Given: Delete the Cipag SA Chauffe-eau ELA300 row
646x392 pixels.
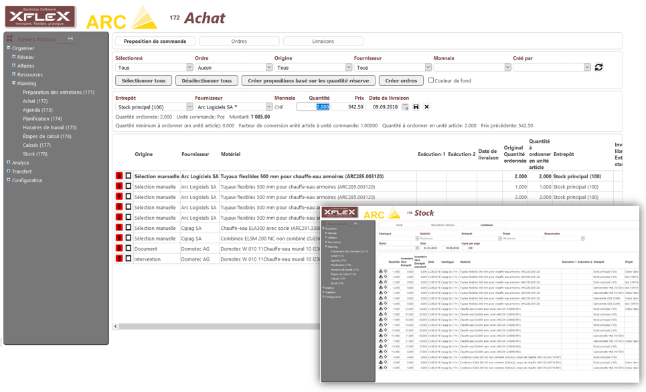Looking at the screenshot, I should [119, 228].
